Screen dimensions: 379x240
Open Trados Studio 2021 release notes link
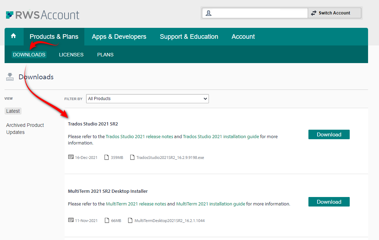pos(139,137)
